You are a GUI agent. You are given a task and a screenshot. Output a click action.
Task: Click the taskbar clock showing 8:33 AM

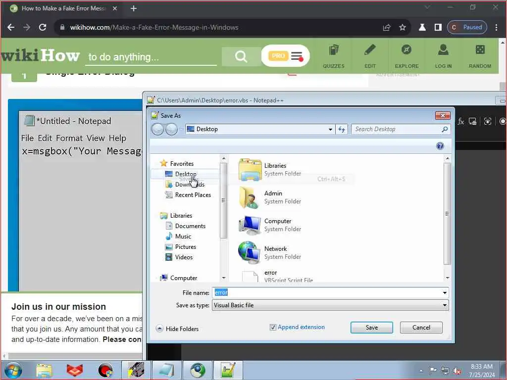(x=481, y=371)
